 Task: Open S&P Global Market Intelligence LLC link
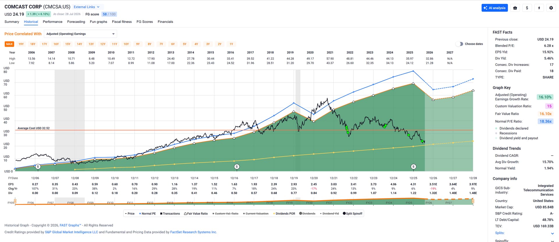[x=71, y=232]
